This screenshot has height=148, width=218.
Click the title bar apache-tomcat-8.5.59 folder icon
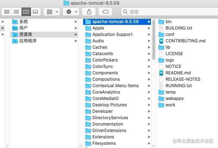point(66,3)
